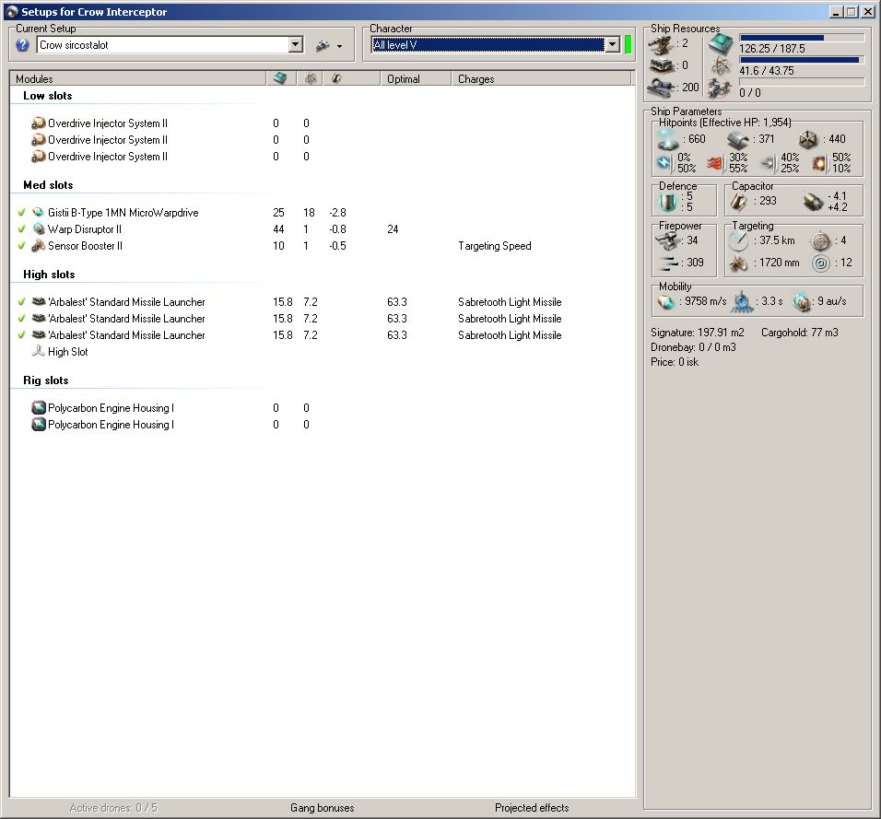
Task: Click the targeting range icon showing 37.5 km
Action: click(738, 241)
